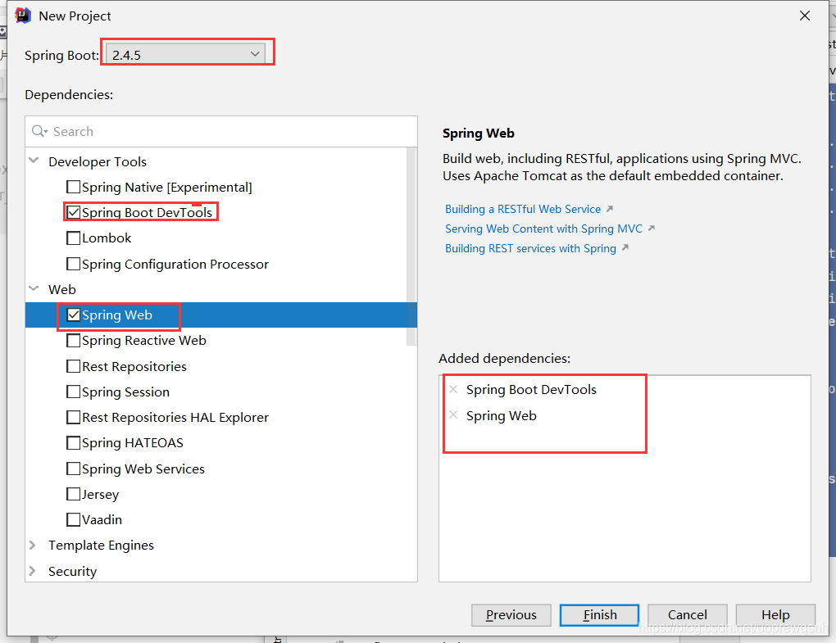Click external arrow icon beside Serving Web Content

point(652,228)
